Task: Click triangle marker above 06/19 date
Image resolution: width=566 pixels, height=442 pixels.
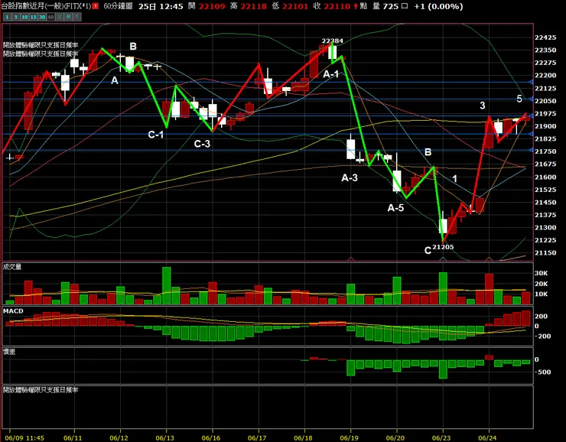Action: [350, 258]
